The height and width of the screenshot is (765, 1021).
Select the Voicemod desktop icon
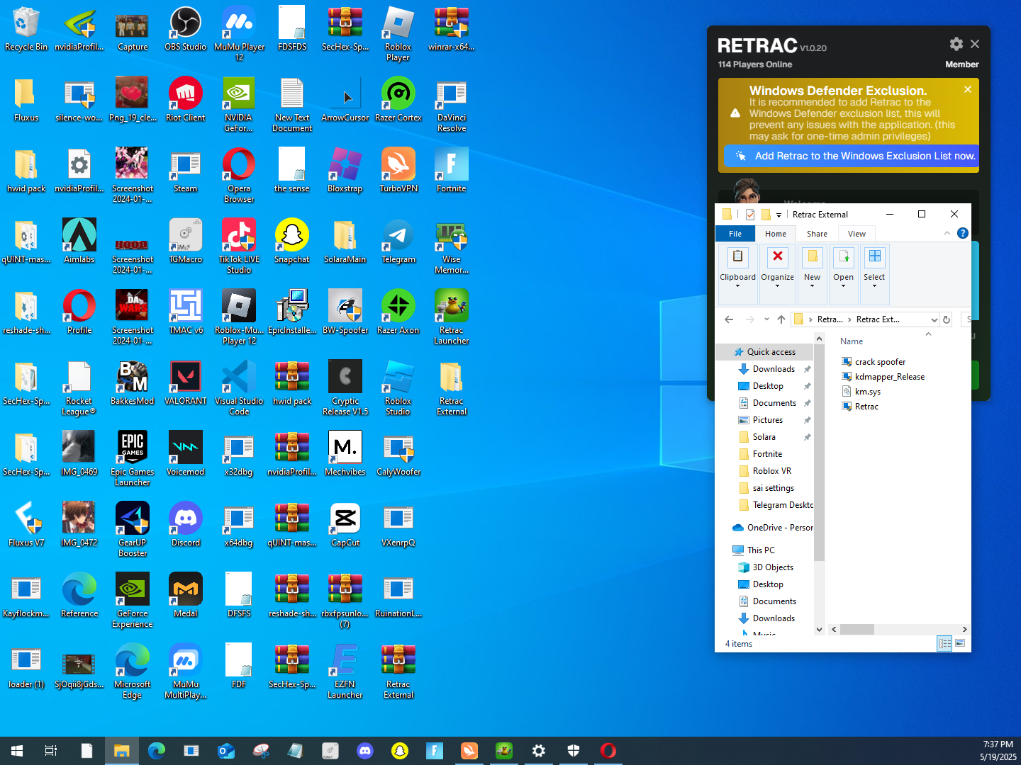(186, 455)
